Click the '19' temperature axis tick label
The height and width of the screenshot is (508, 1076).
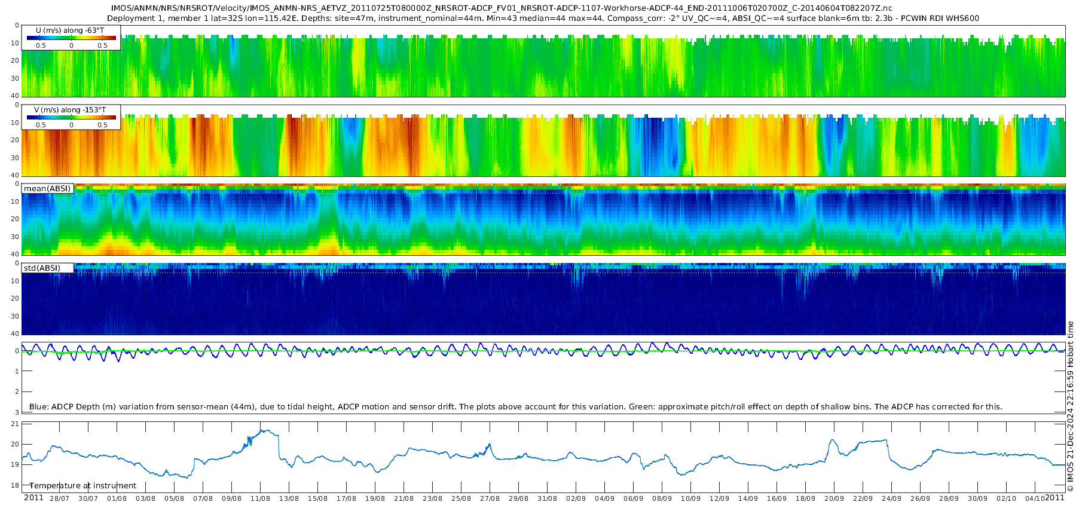(16, 464)
